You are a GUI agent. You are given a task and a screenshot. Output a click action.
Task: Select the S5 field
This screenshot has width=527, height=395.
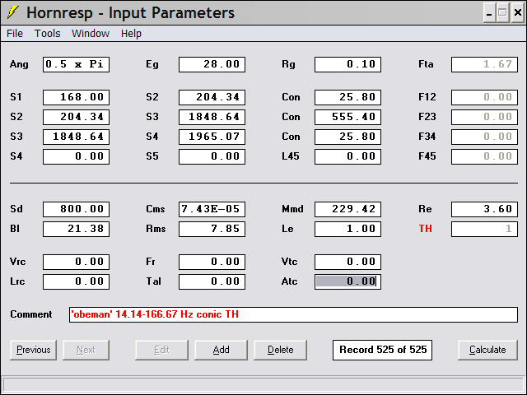point(212,156)
